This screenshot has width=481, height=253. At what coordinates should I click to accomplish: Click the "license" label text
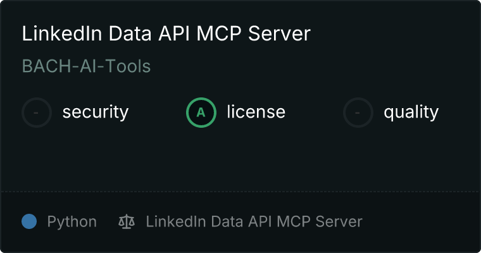256,113
